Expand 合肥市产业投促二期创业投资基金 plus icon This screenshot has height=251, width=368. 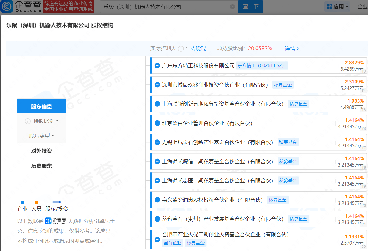(x=157, y=239)
